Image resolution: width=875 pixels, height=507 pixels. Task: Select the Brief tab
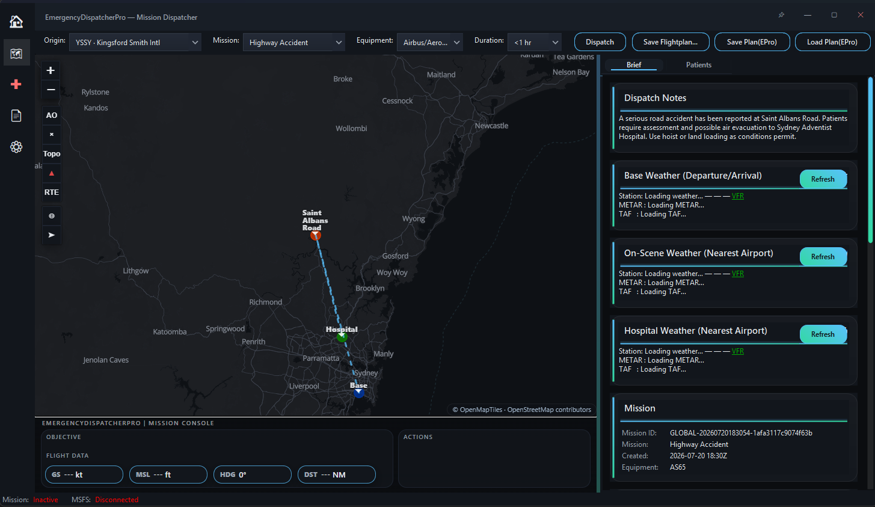pos(634,65)
